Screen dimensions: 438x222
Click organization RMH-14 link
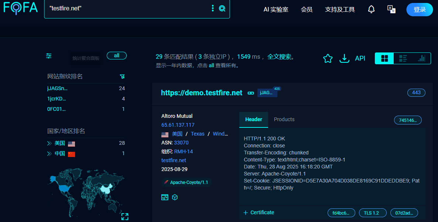(184, 151)
